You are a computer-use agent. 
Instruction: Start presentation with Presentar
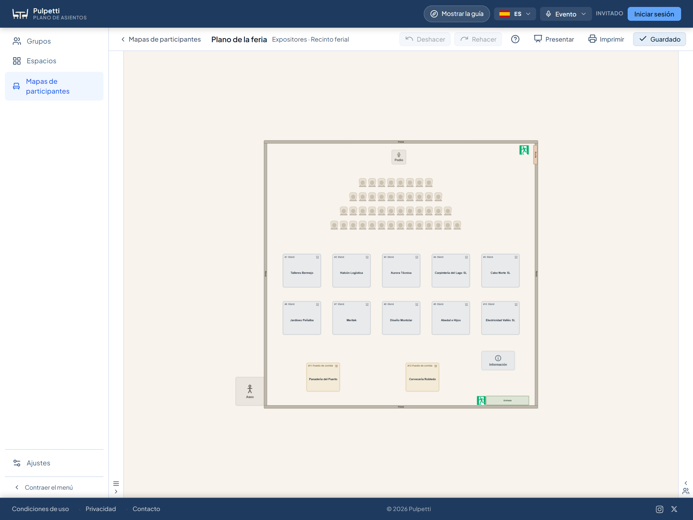point(554,39)
